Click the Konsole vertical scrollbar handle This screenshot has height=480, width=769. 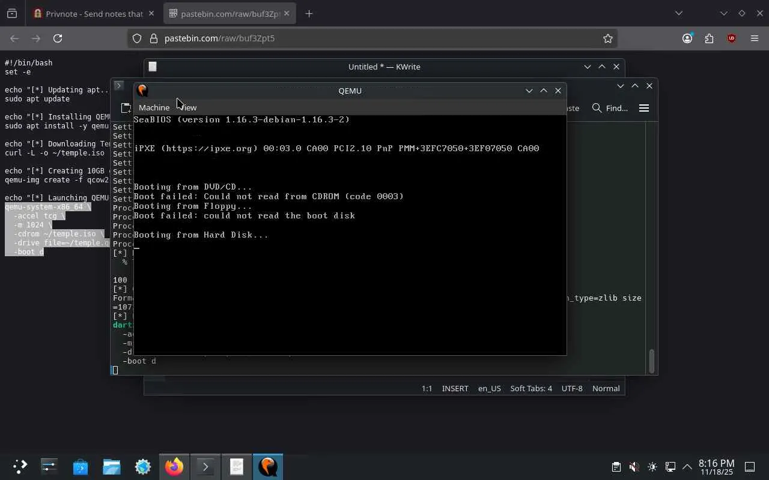[x=651, y=361]
